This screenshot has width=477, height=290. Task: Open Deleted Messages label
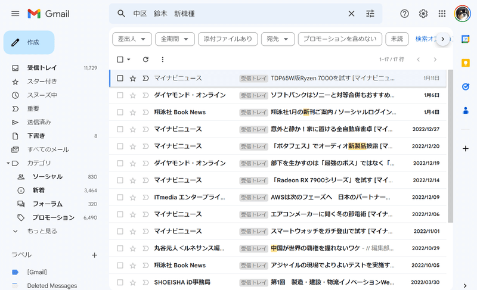pyautogui.click(x=52, y=286)
